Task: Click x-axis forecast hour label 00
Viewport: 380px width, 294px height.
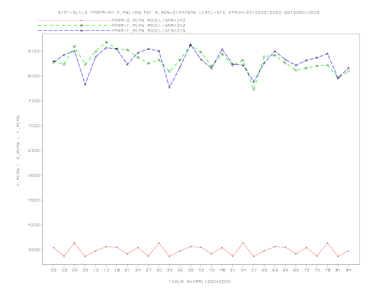Action: pos(54,270)
